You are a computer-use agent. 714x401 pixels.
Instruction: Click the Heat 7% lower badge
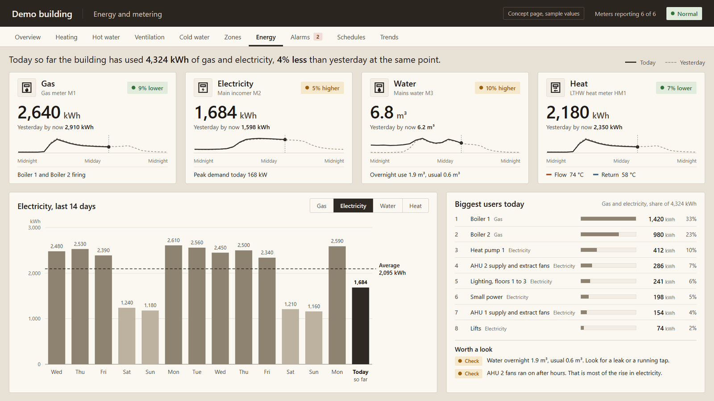(x=676, y=88)
